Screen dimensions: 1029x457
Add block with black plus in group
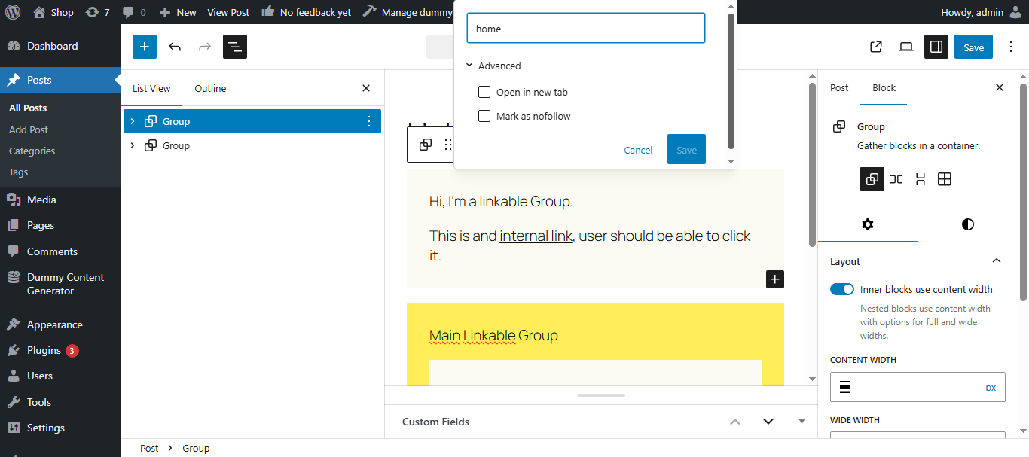tap(775, 279)
